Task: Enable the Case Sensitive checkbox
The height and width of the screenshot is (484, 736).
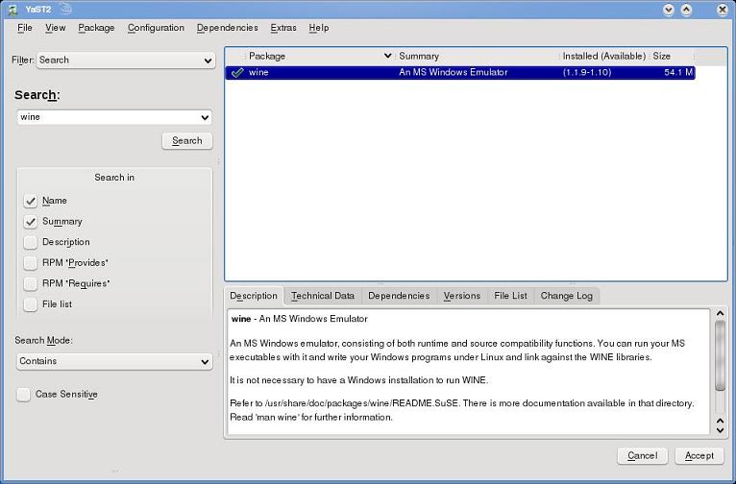Action: [x=23, y=395]
